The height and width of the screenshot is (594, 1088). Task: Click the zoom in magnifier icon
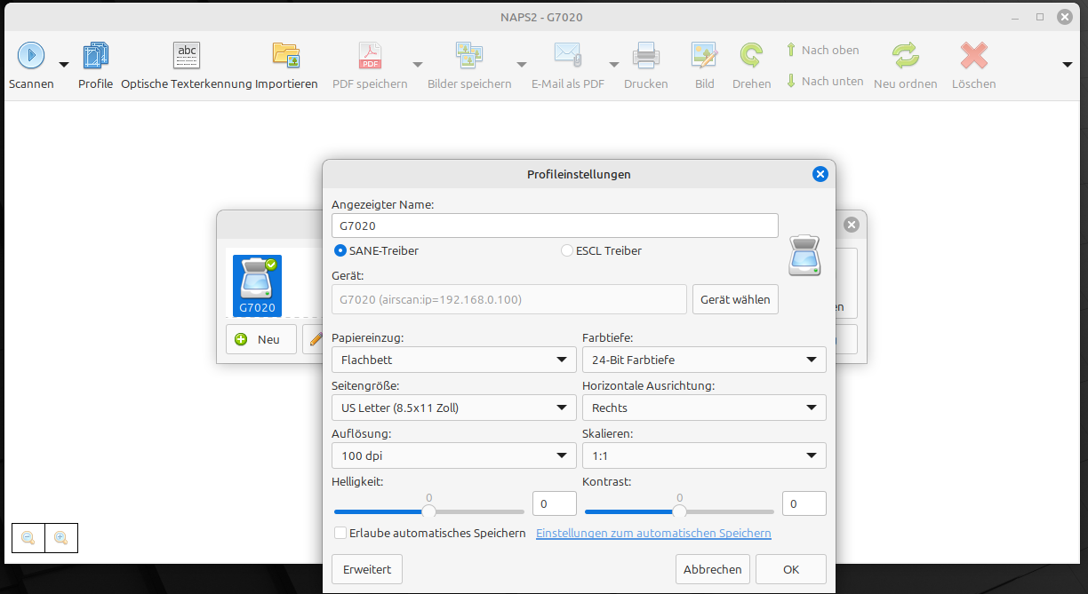pyautogui.click(x=61, y=538)
